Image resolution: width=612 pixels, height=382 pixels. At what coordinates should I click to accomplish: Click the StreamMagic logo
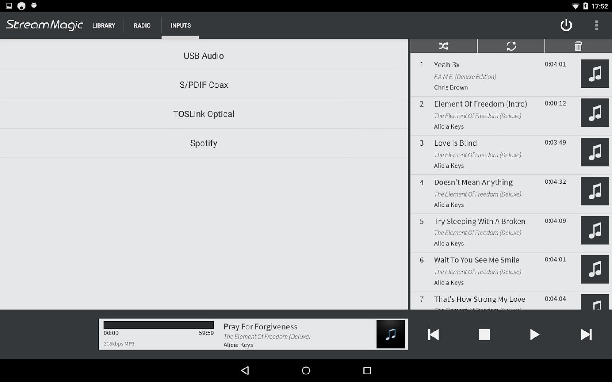pyautogui.click(x=44, y=25)
